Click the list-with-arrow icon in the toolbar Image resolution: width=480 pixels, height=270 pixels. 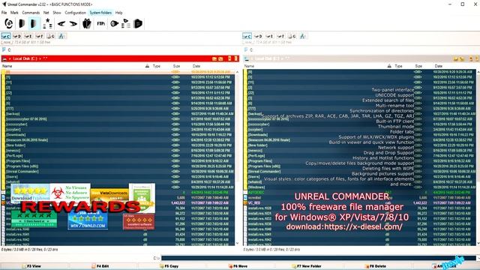click(125, 23)
